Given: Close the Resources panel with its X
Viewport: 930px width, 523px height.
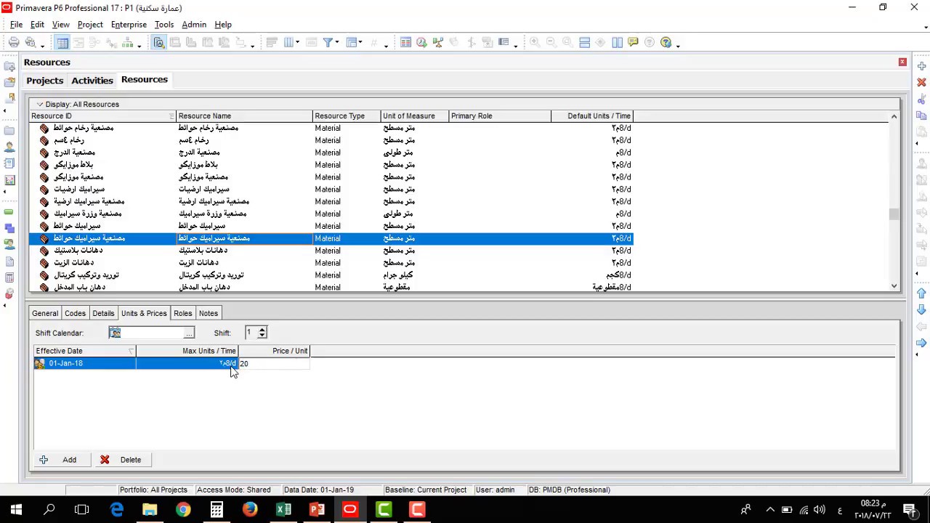Looking at the screenshot, I should tap(902, 62).
